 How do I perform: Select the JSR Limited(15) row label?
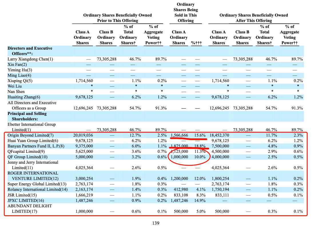tap(22, 195)
